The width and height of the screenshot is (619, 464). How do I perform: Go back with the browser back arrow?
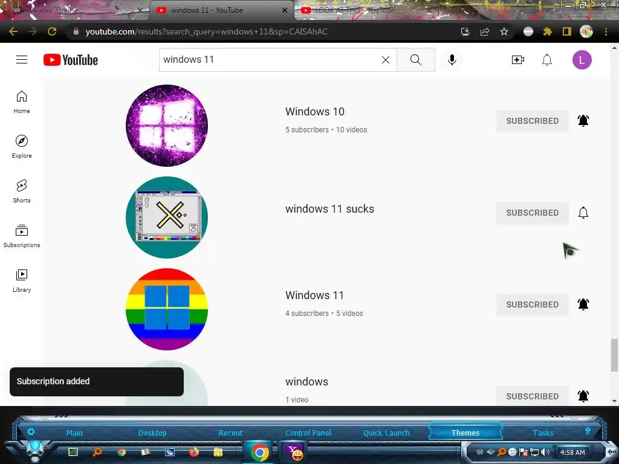(x=13, y=31)
